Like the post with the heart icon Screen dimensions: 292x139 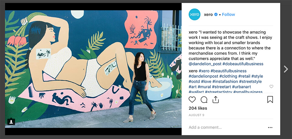coord(192,100)
